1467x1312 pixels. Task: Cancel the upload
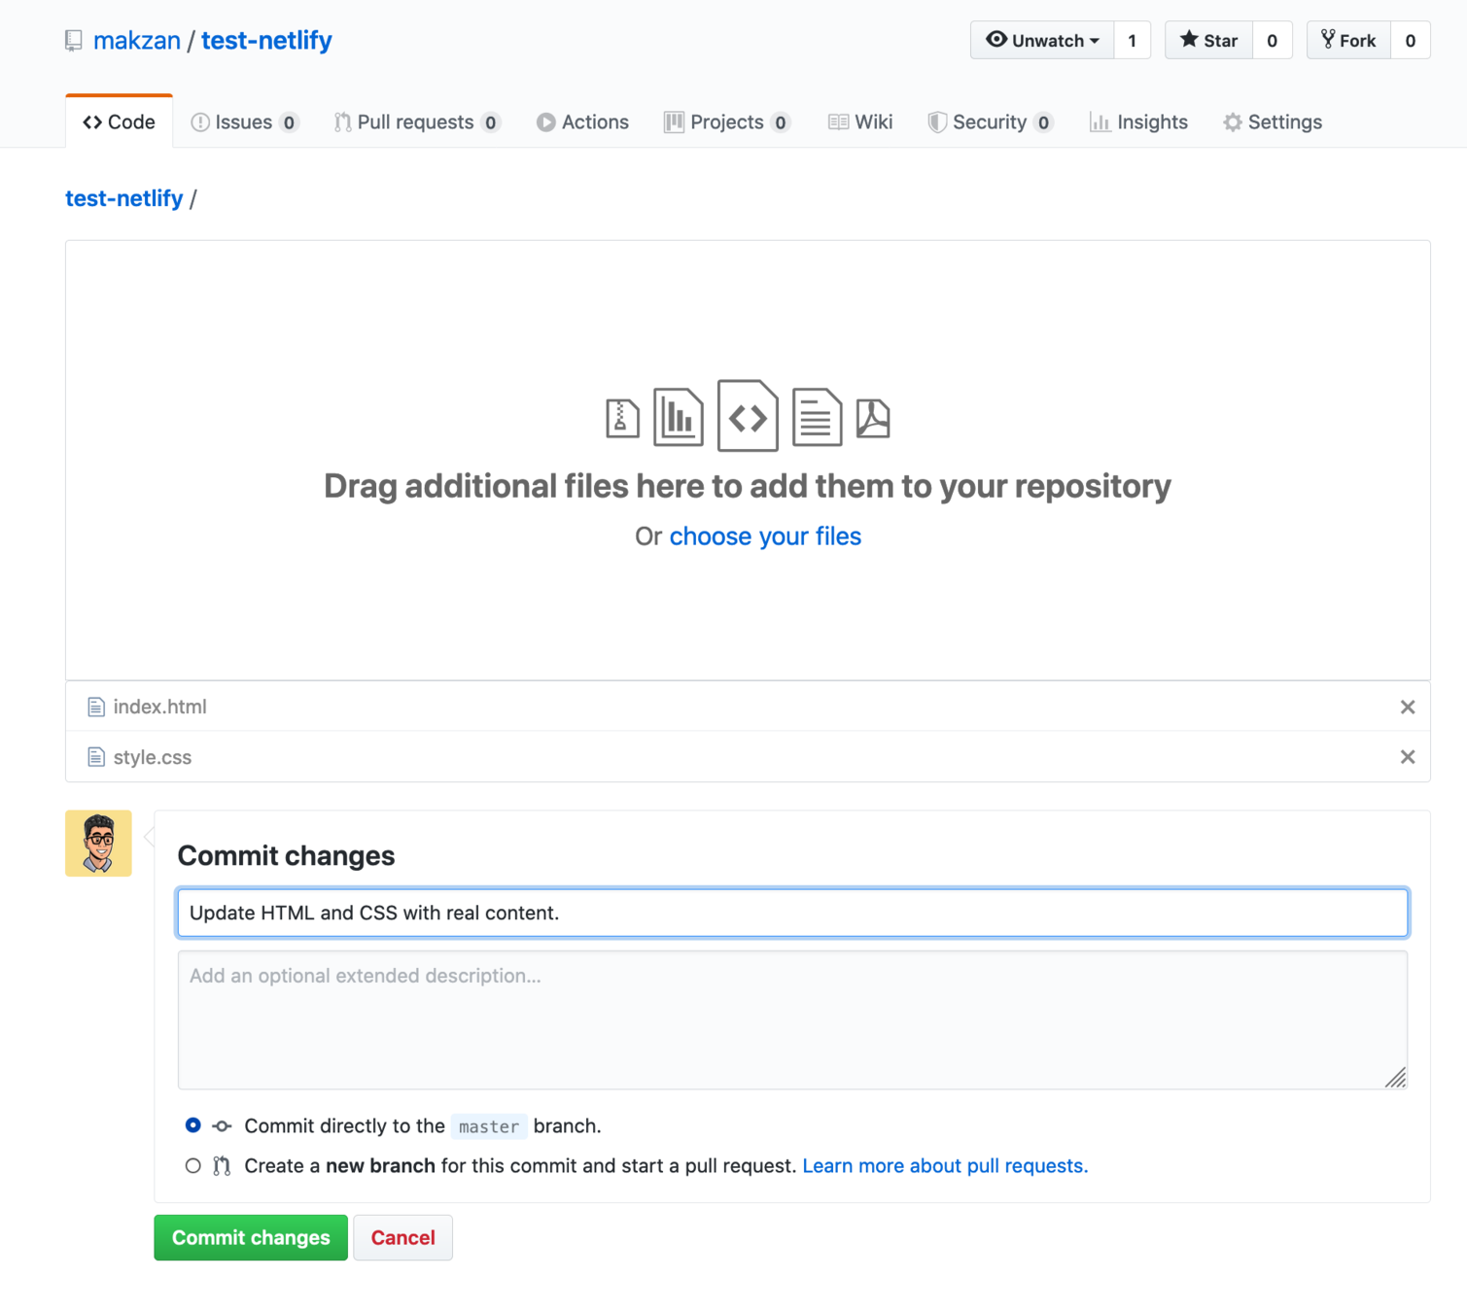pos(402,1237)
